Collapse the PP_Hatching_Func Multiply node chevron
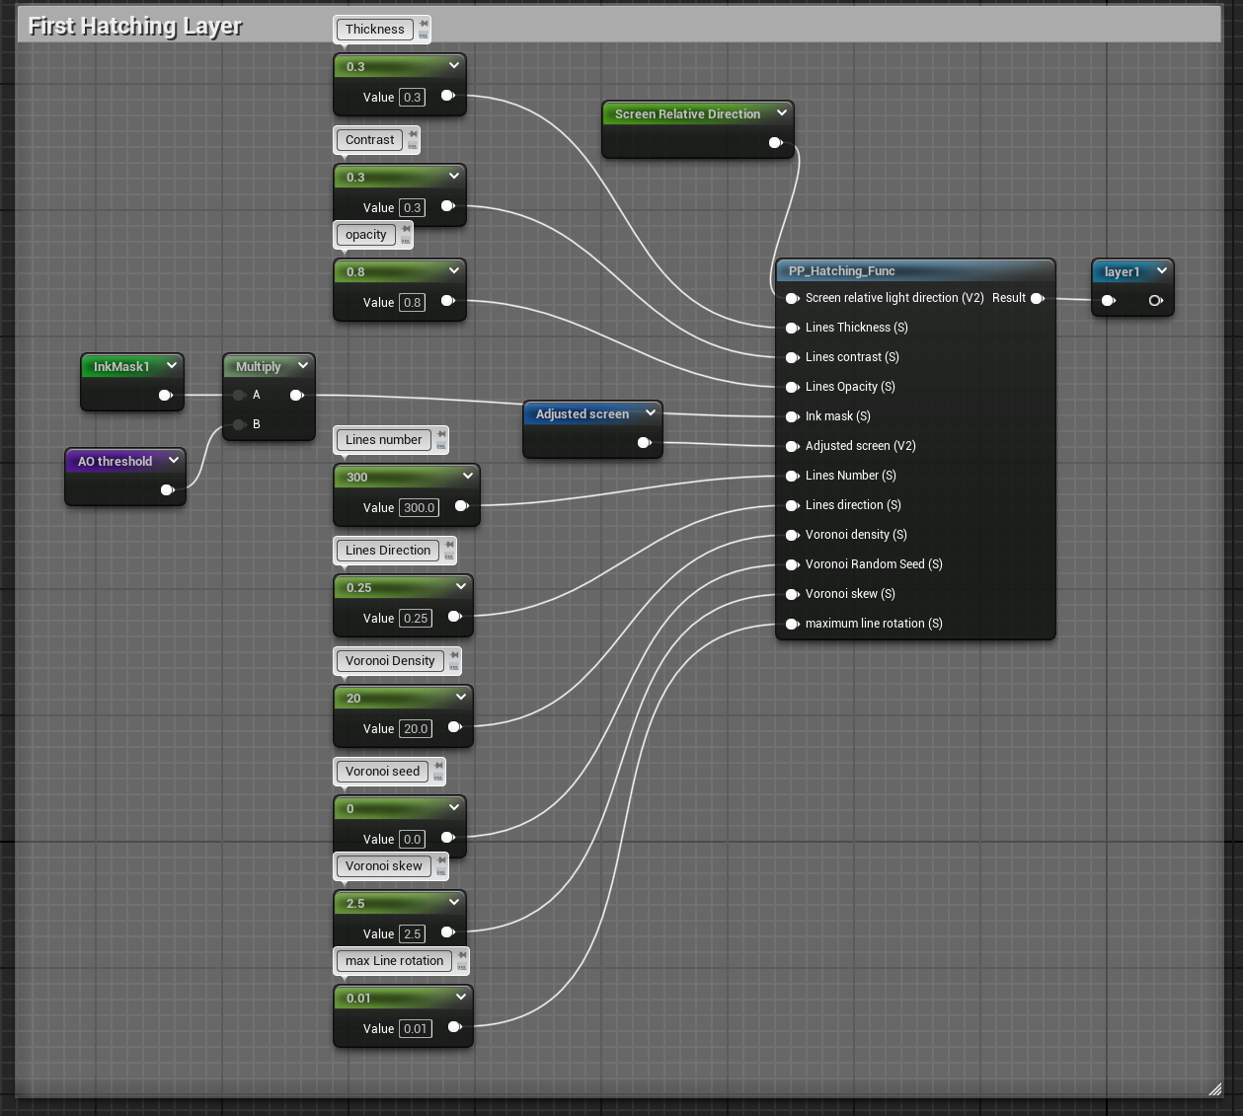 pos(303,366)
